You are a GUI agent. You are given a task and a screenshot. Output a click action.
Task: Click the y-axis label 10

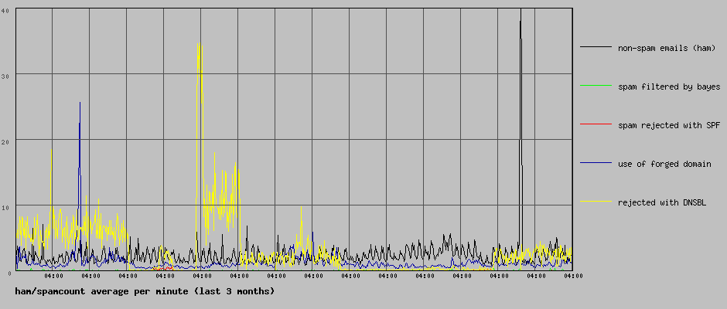[x=6, y=207]
